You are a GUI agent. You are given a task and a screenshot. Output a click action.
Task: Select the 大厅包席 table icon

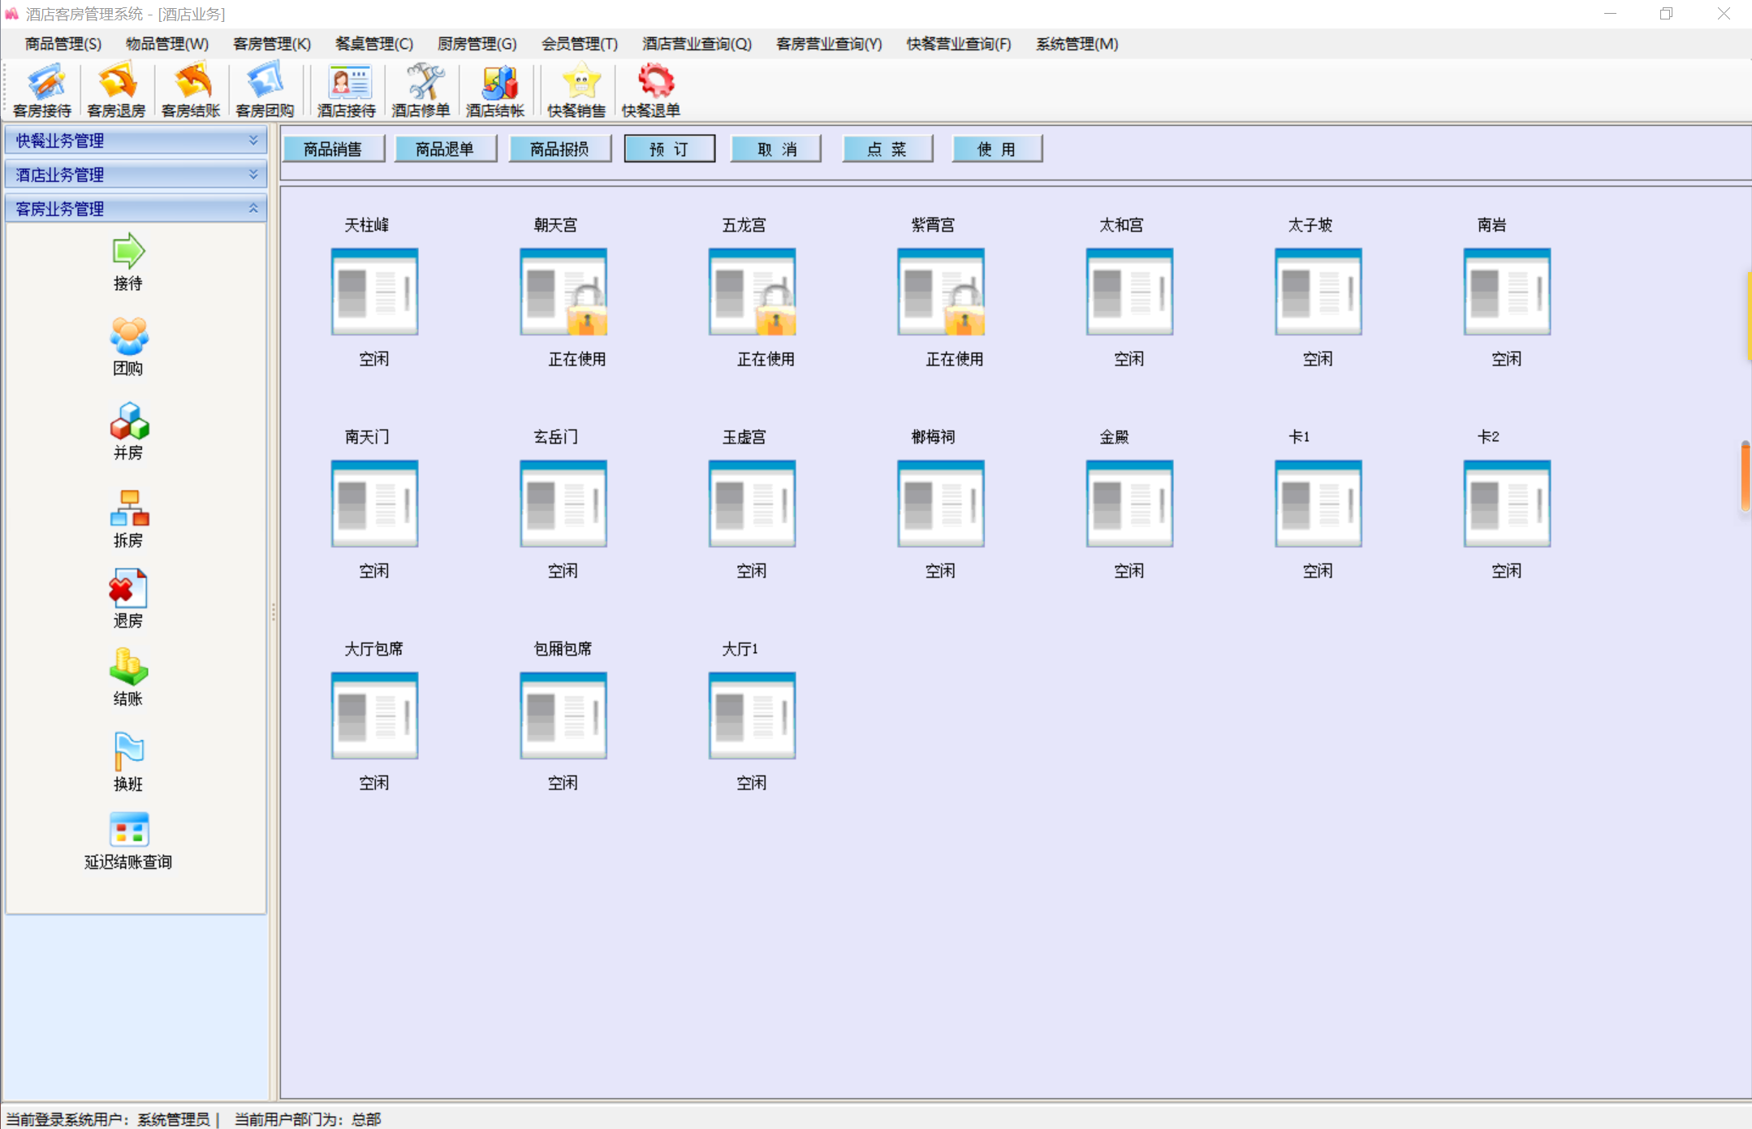pyautogui.click(x=374, y=716)
